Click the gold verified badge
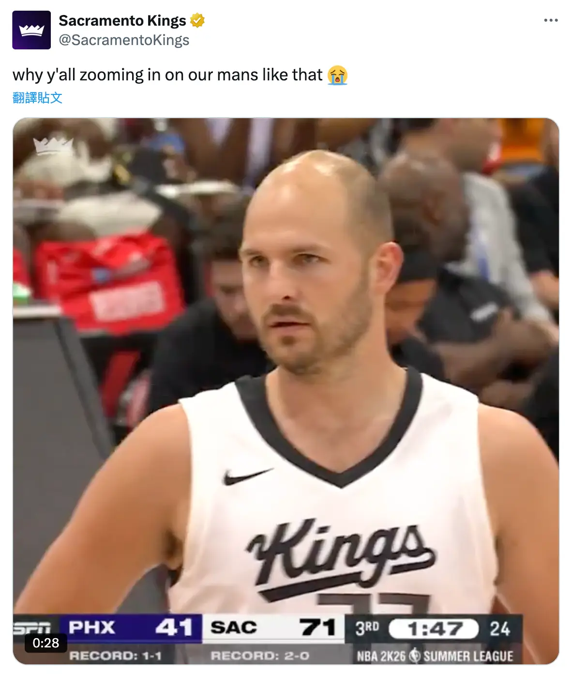 pyautogui.click(x=197, y=21)
